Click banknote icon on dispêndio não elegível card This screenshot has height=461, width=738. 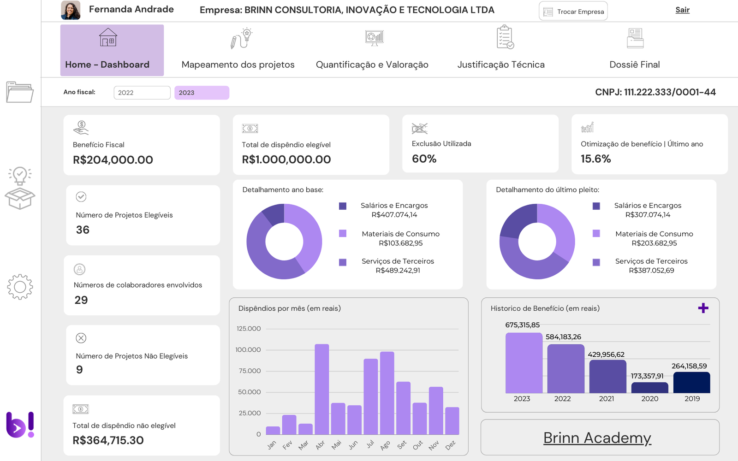pos(81,409)
